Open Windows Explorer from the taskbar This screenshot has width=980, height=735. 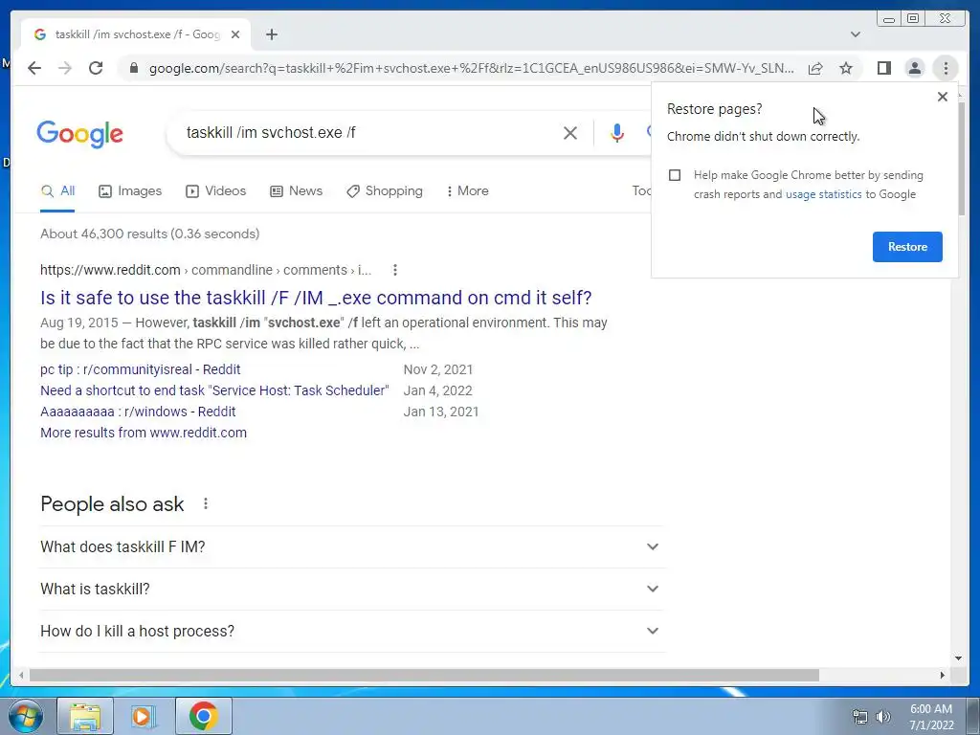point(85,716)
